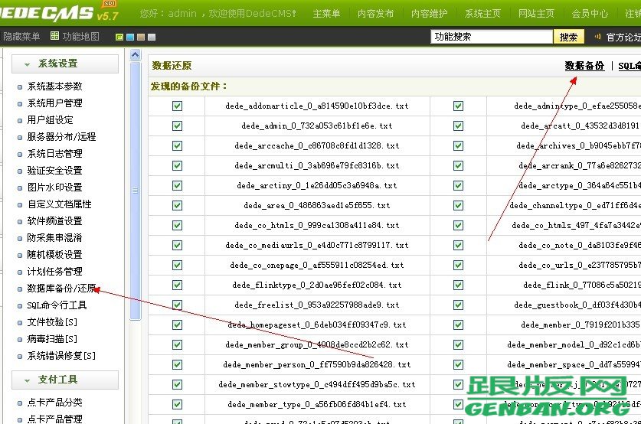Open 系统错误修复[S] in sidebar
The image size is (641, 424).
pos(61,356)
